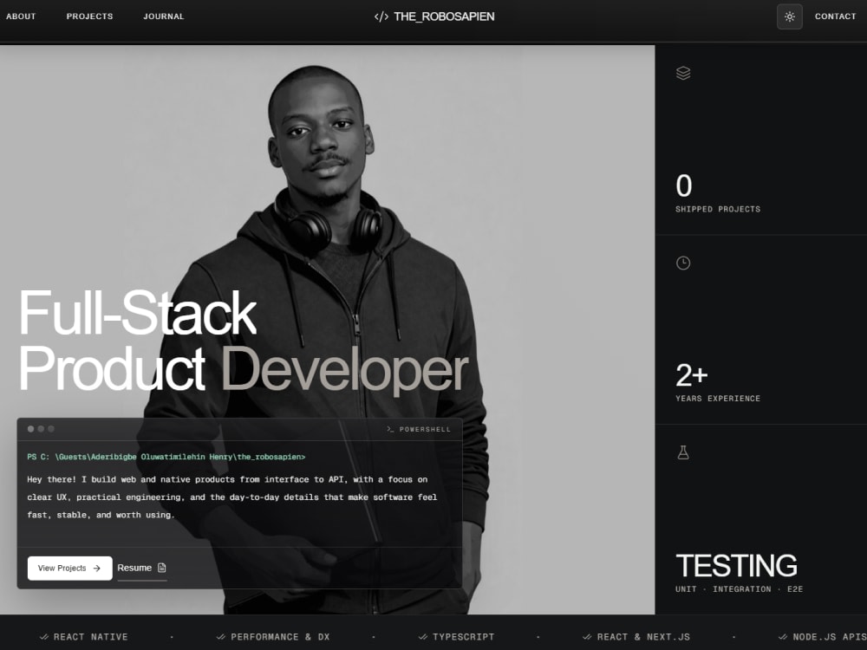The image size is (867, 650).
Task: Click the checkmark icon before TypeScript
Action: coord(423,637)
